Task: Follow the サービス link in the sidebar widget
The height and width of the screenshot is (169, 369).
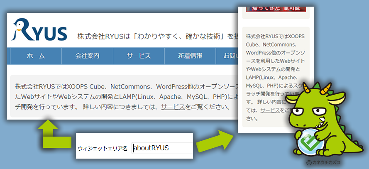Action: (270, 110)
